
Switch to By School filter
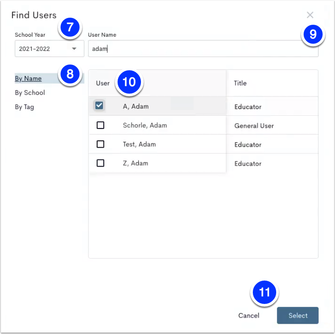coord(30,93)
